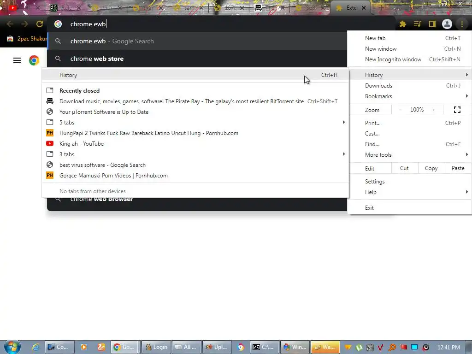472x354 pixels.
Task: Go forward with the forward arrow
Action: click(x=25, y=24)
